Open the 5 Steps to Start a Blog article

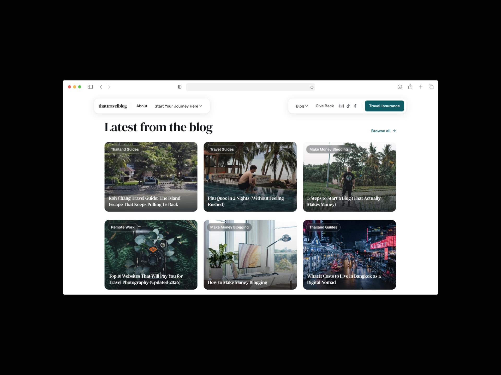pos(344,201)
